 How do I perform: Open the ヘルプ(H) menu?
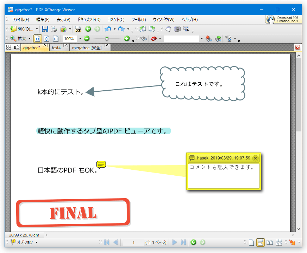189,20
